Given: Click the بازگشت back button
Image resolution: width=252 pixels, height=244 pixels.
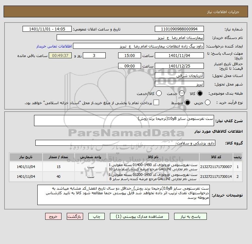Looking at the screenshot, I should pos(75,216).
